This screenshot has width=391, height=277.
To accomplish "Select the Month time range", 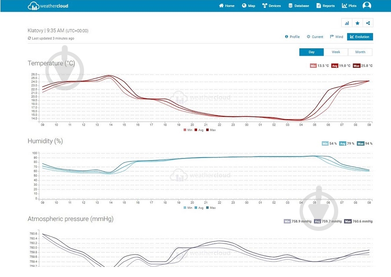I will [x=360, y=52].
